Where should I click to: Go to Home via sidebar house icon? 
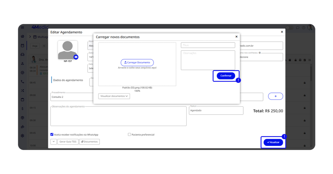(x=22, y=36)
